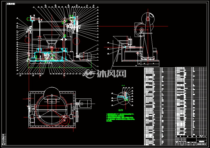Viewport: 210px width, 148px height.
Task: Click the title block drawing name cell
Action: pos(202,141)
